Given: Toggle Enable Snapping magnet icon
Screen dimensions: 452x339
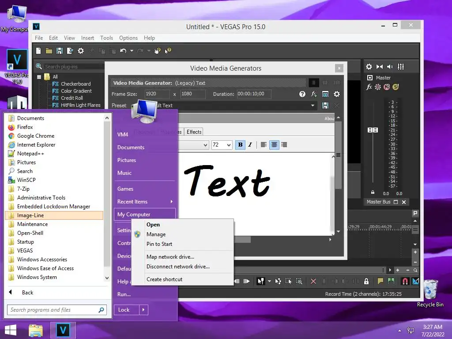Looking at the screenshot, I should [x=405, y=281].
